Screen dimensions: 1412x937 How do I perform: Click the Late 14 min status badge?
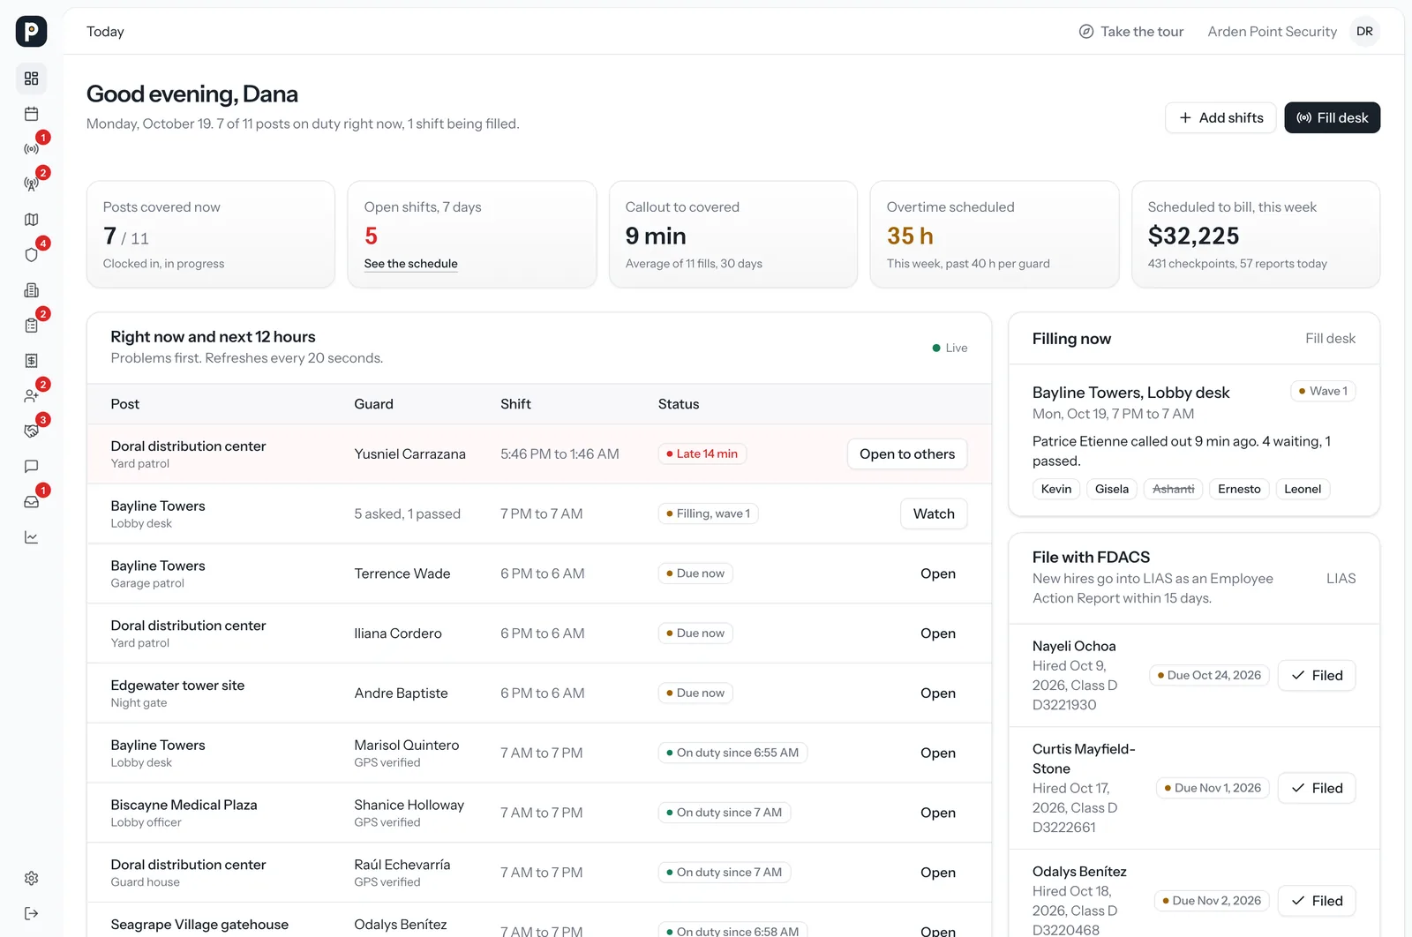coord(702,454)
